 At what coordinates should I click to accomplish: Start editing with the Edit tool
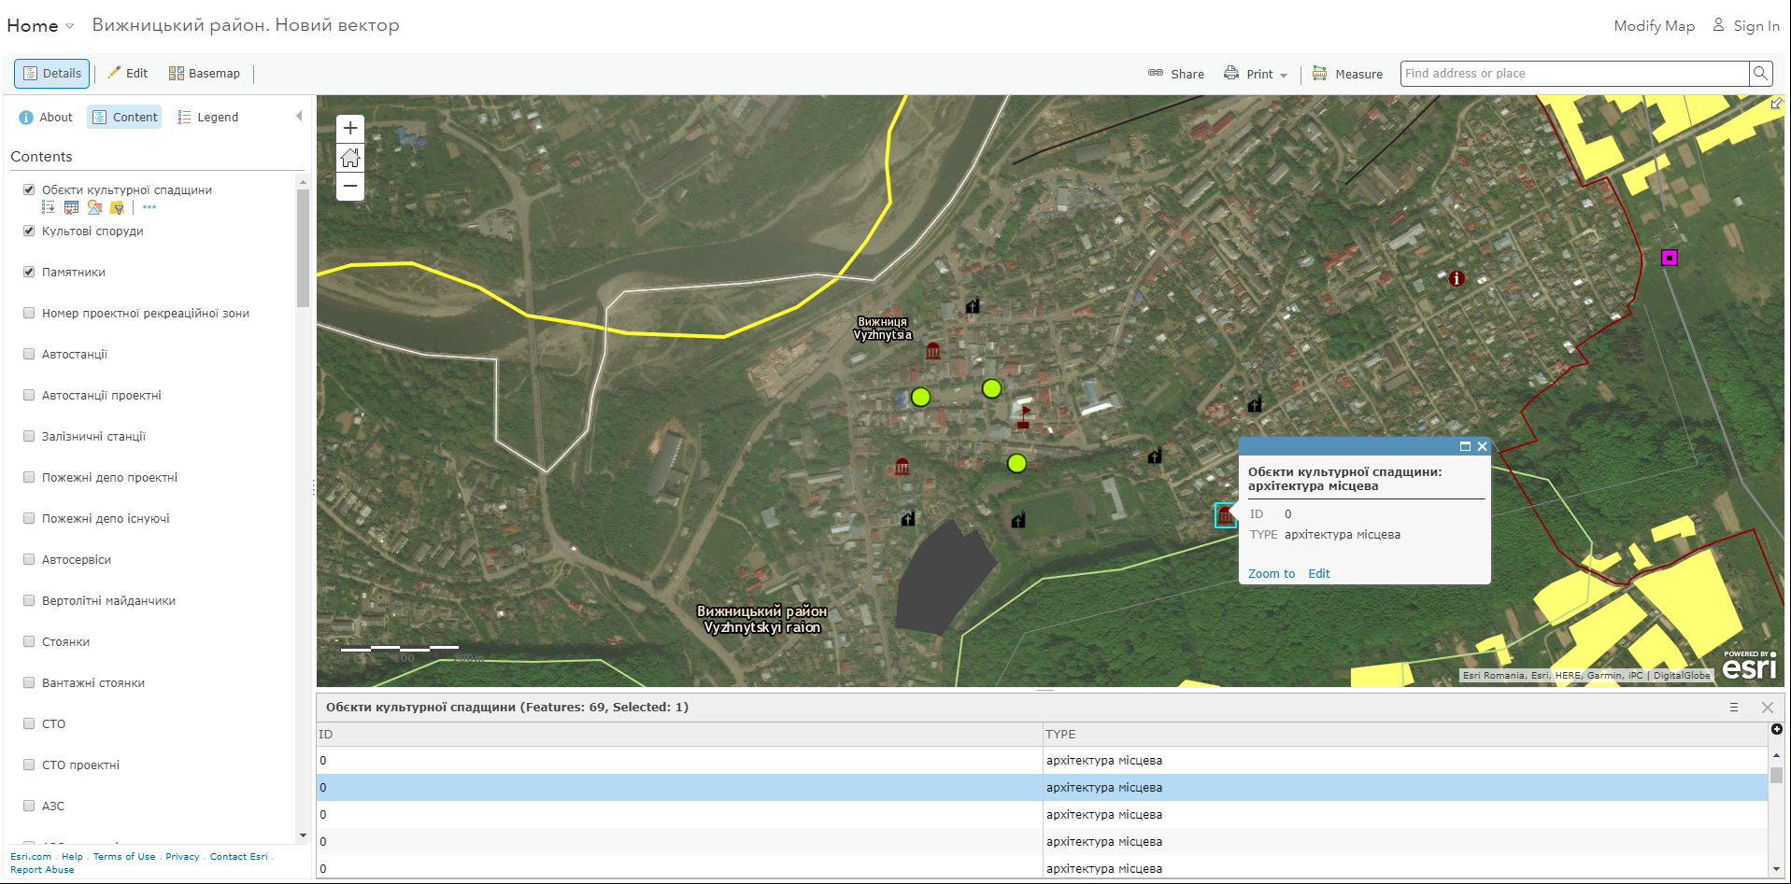click(x=127, y=73)
